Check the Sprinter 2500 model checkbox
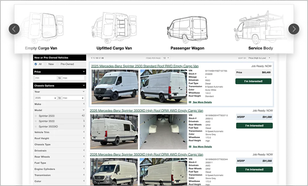Image resolution: width=308 pixels, height=186 pixels. click(36, 116)
